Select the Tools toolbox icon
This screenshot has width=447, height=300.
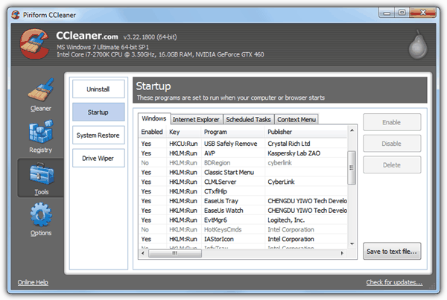pyautogui.click(x=41, y=173)
